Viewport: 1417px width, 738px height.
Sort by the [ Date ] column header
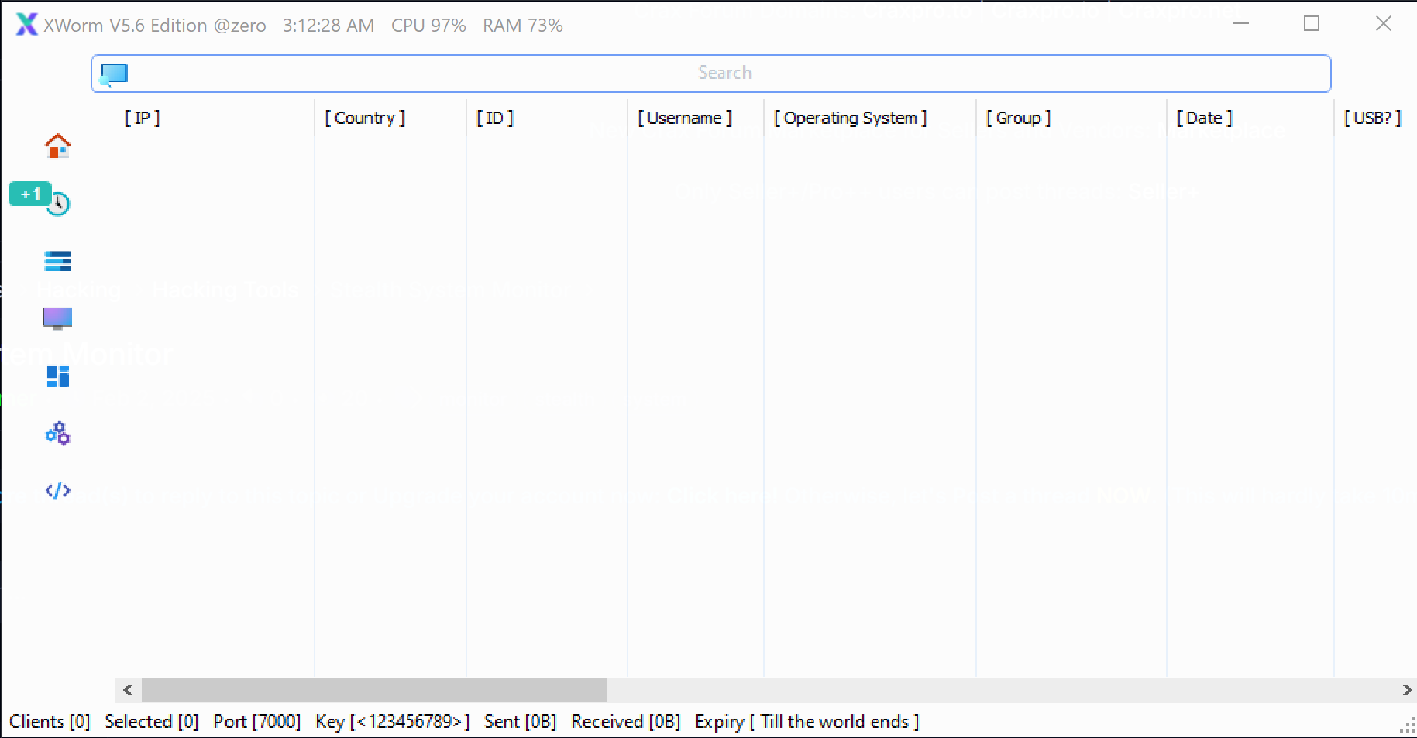click(1205, 118)
